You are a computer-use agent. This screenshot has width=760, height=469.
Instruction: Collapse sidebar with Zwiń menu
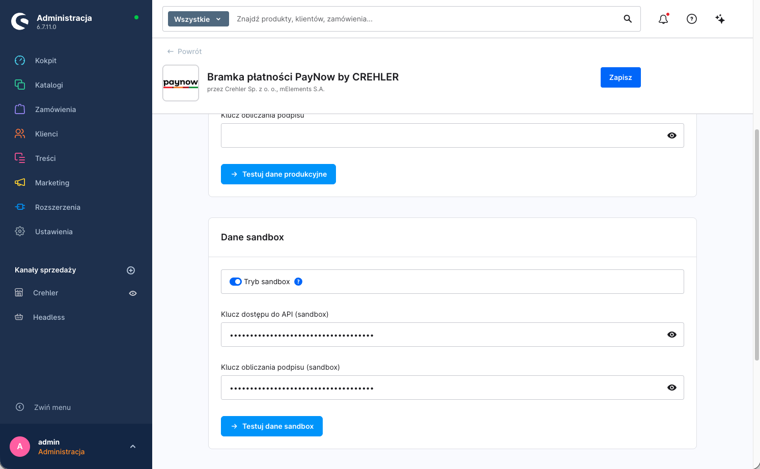52,407
